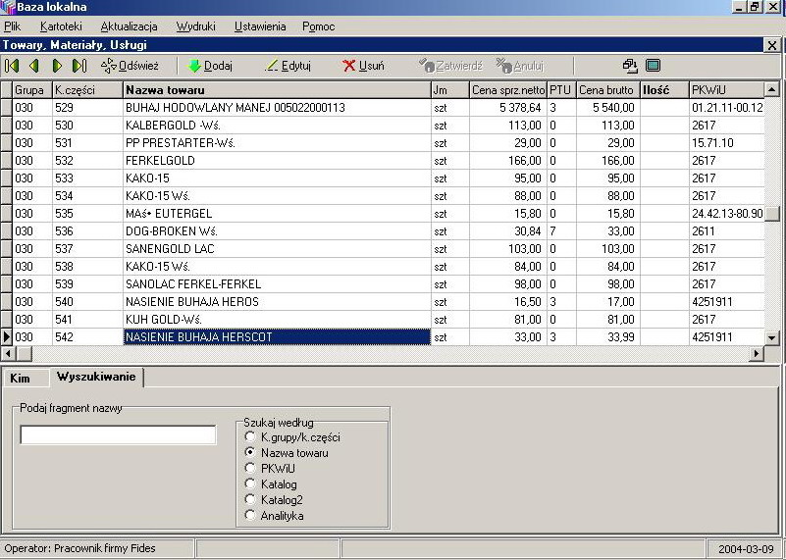Click the PKWiU column header

click(x=727, y=90)
